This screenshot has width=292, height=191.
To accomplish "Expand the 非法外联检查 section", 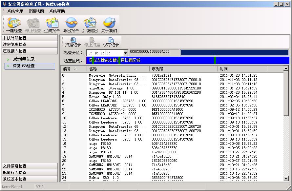I will (x=30, y=38).
